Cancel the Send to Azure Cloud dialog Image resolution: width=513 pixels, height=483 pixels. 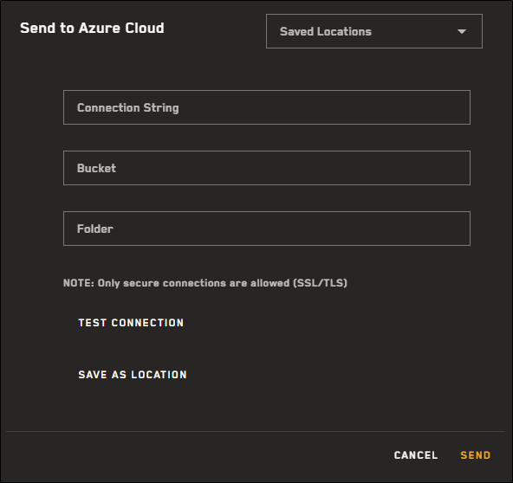click(x=416, y=455)
